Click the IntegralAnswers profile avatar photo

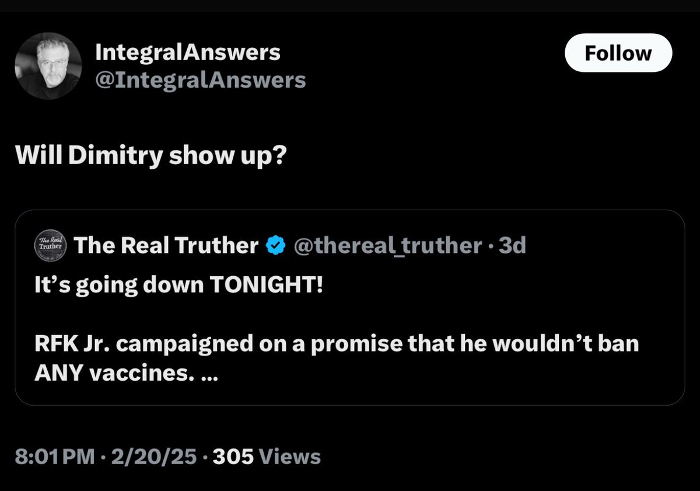[48, 65]
